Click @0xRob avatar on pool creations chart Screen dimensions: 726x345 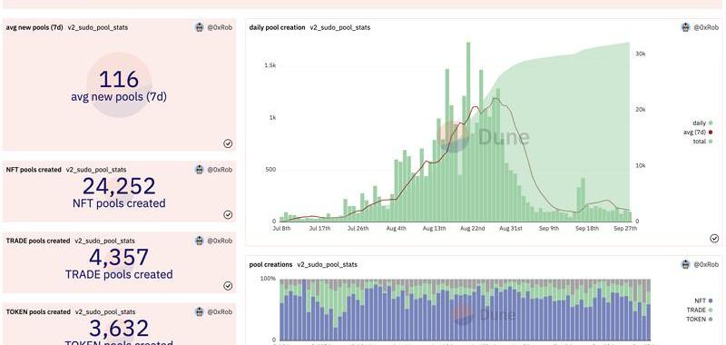tap(685, 264)
